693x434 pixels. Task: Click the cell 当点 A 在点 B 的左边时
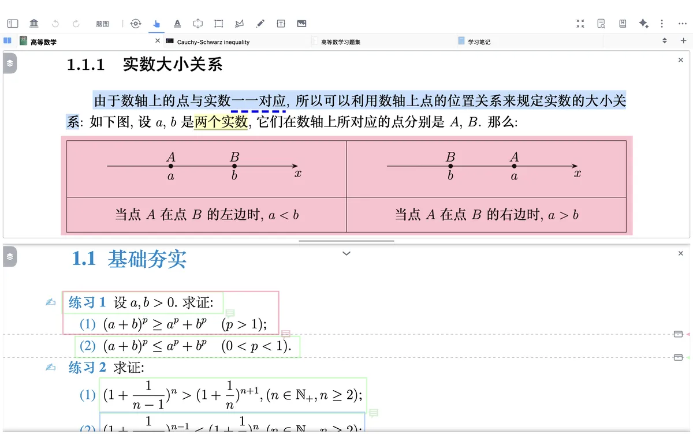click(207, 215)
